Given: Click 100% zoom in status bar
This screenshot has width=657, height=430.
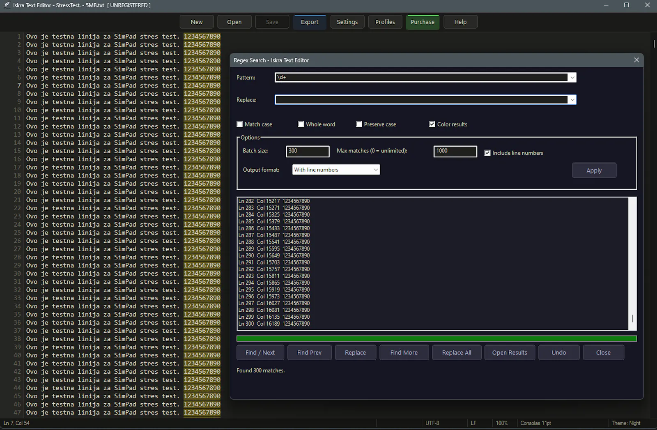Looking at the screenshot, I should (x=502, y=423).
